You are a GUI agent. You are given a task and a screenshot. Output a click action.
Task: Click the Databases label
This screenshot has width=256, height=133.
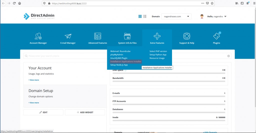pyautogui.click(x=118, y=109)
